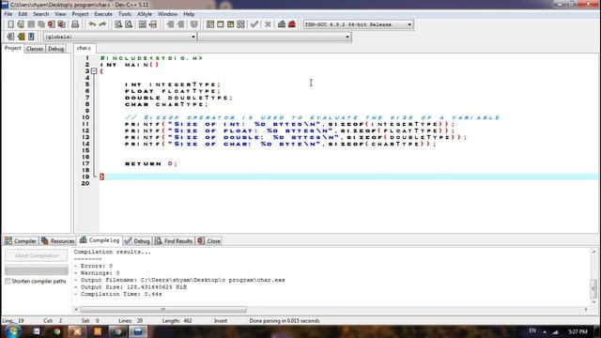Open the Execute menu
The height and width of the screenshot is (338, 601).
click(103, 14)
